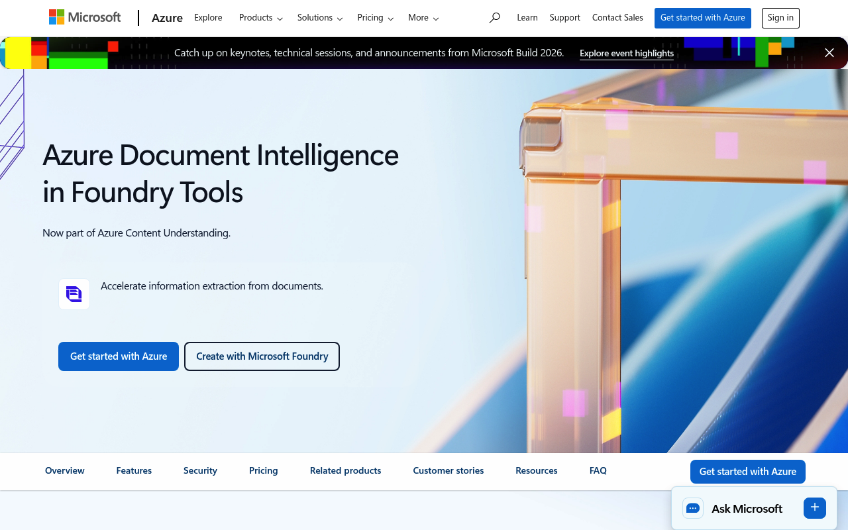Click the Ask Microsoft chat bubble icon

(693, 509)
